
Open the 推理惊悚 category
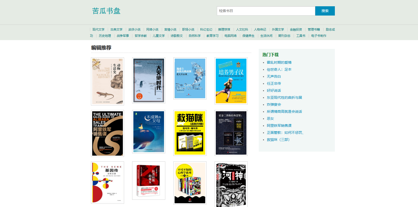coord(224,30)
